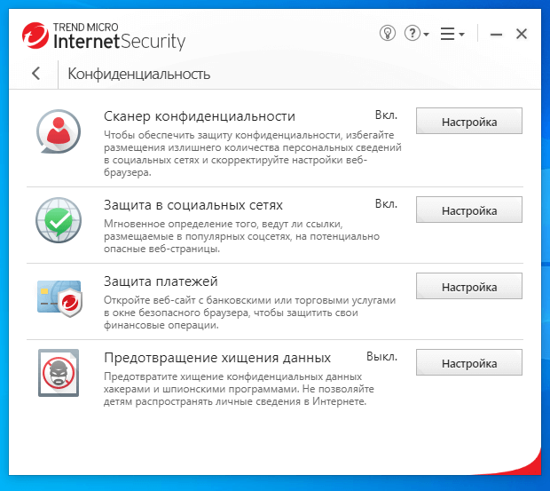Open the help question mark dropdown
This screenshot has width=550, height=491.
[416, 34]
